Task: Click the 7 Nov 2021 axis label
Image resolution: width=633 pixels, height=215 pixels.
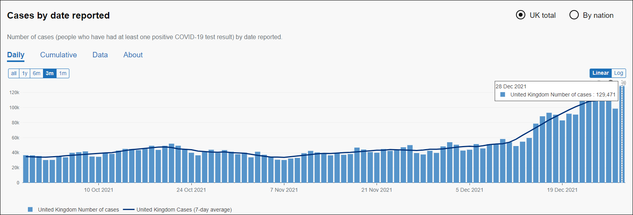Action: tap(284, 190)
